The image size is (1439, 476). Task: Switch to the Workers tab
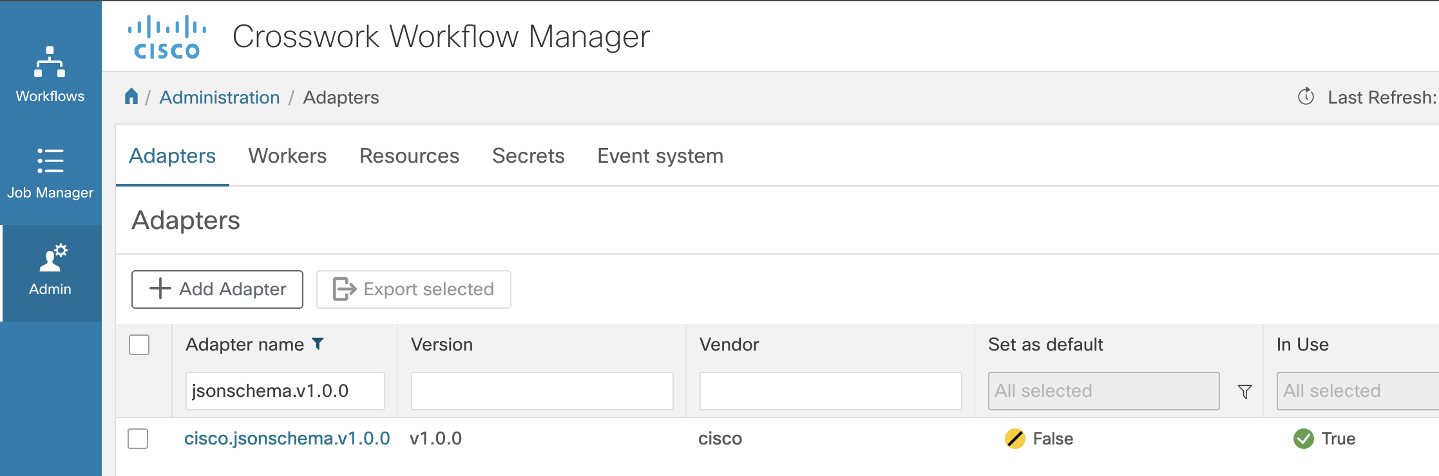pos(287,156)
